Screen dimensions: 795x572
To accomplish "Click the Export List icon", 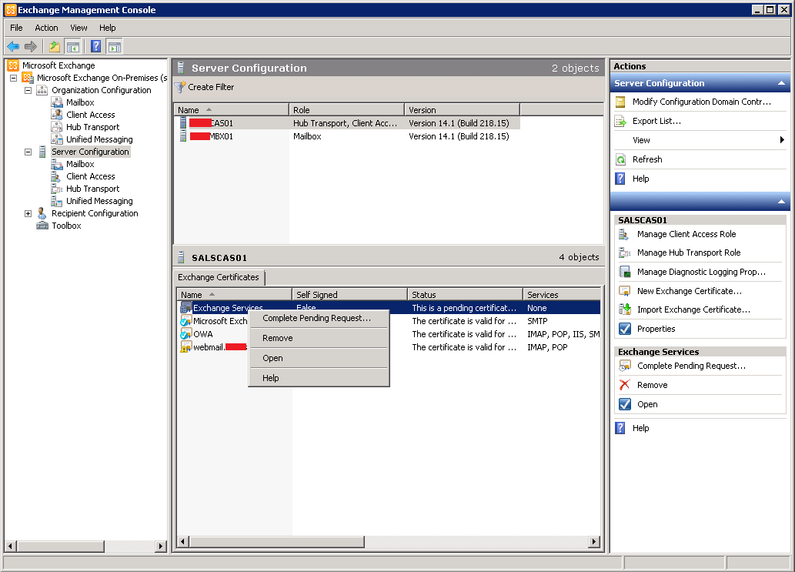I will tap(620, 121).
